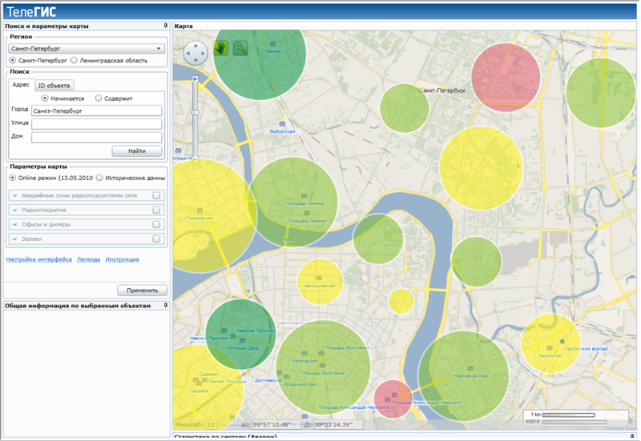Activate the magnifier zoom tool

[239, 48]
